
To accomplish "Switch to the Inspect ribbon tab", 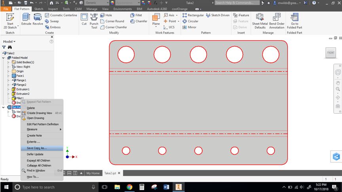I will click(53, 9).
